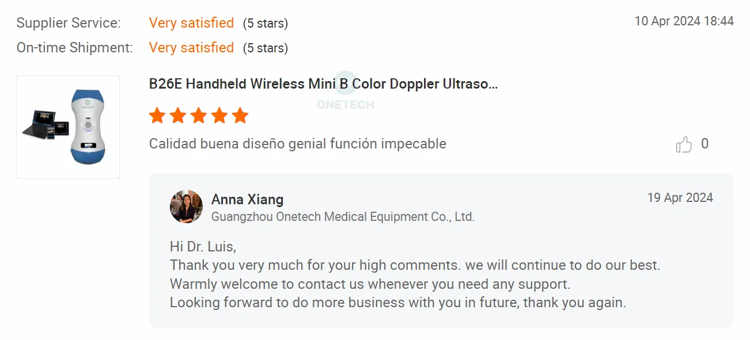Image resolution: width=750 pixels, height=340 pixels.
Task: Click the Anna Xiang name
Action: [x=247, y=200]
